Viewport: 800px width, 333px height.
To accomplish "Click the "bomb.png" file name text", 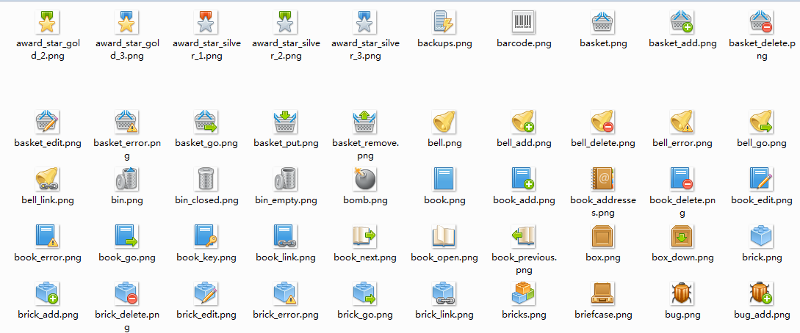I will (365, 200).
